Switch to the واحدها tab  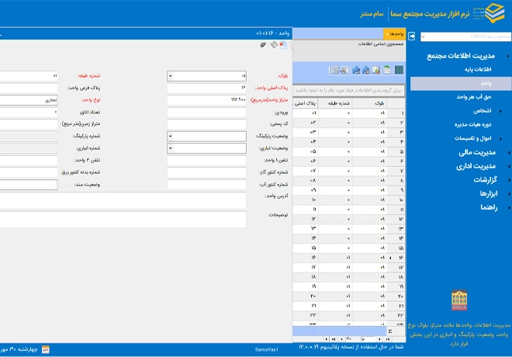(x=396, y=34)
